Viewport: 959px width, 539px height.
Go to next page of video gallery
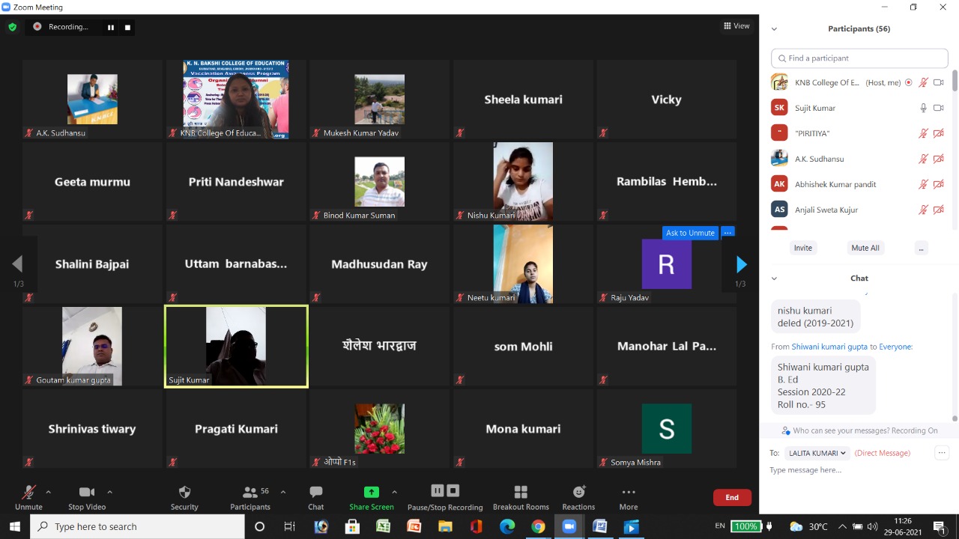(741, 264)
